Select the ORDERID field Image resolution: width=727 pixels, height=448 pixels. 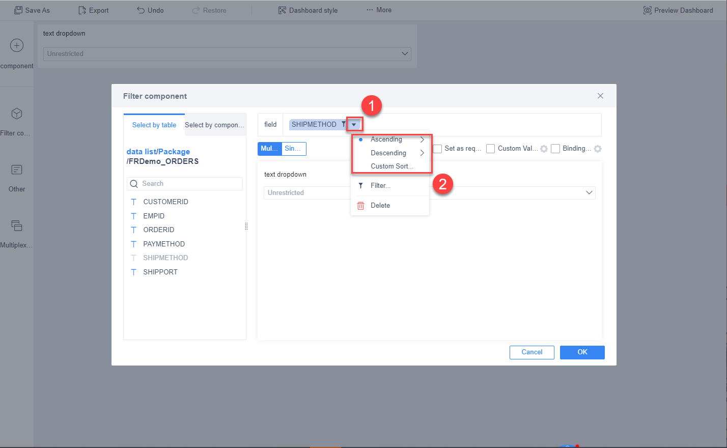tap(159, 230)
